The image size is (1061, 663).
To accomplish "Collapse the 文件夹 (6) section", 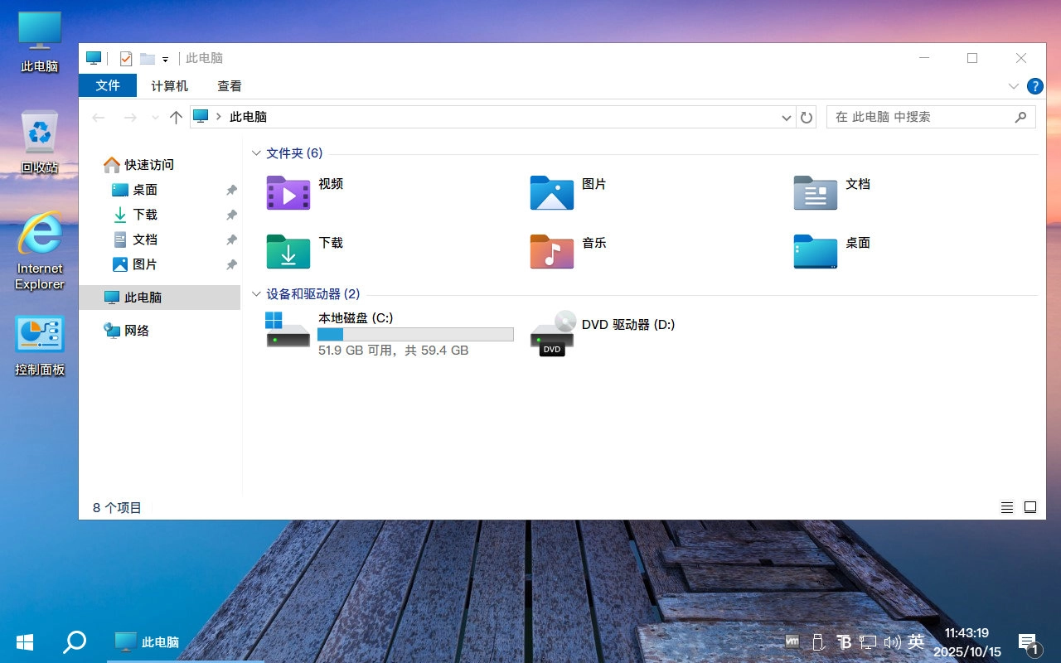I will 256,153.
